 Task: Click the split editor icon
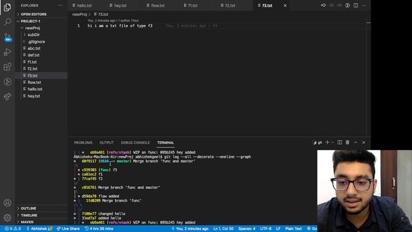[355, 5]
